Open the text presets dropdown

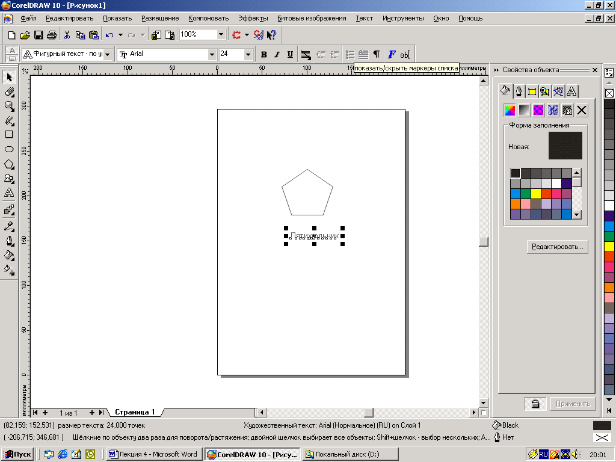pyautogui.click(x=107, y=54)
